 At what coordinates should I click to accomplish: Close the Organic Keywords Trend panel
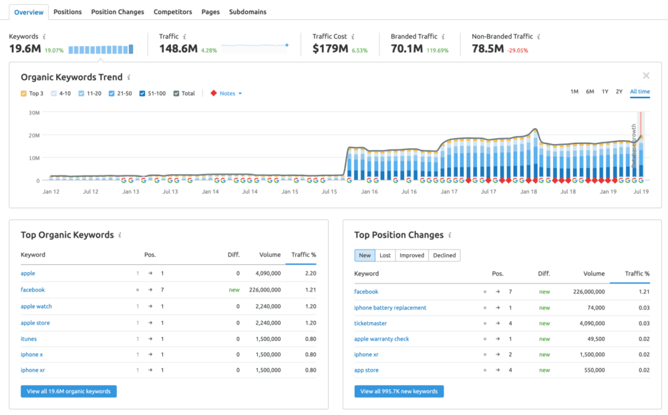click(x=646, y=76)
